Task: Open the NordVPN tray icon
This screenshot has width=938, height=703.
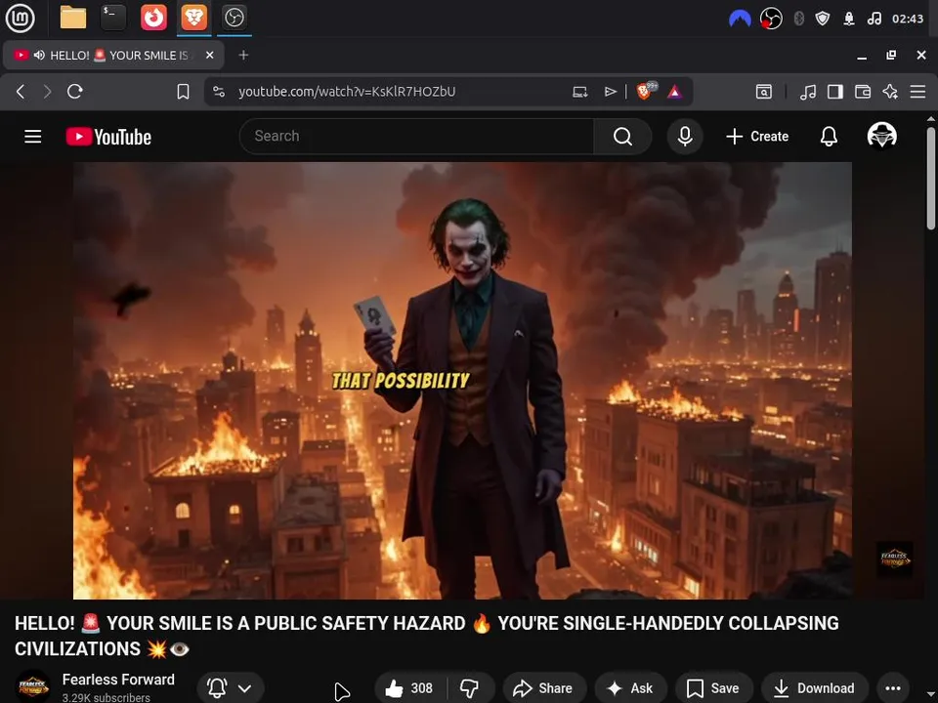Action: coord(740,20)
